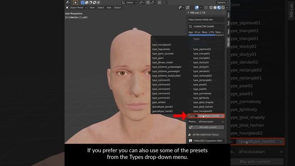The width and height of the screenshot is (295, 166).
Task: Click the CHARACTER SHAPE section icon
Action: click(190, 27)
